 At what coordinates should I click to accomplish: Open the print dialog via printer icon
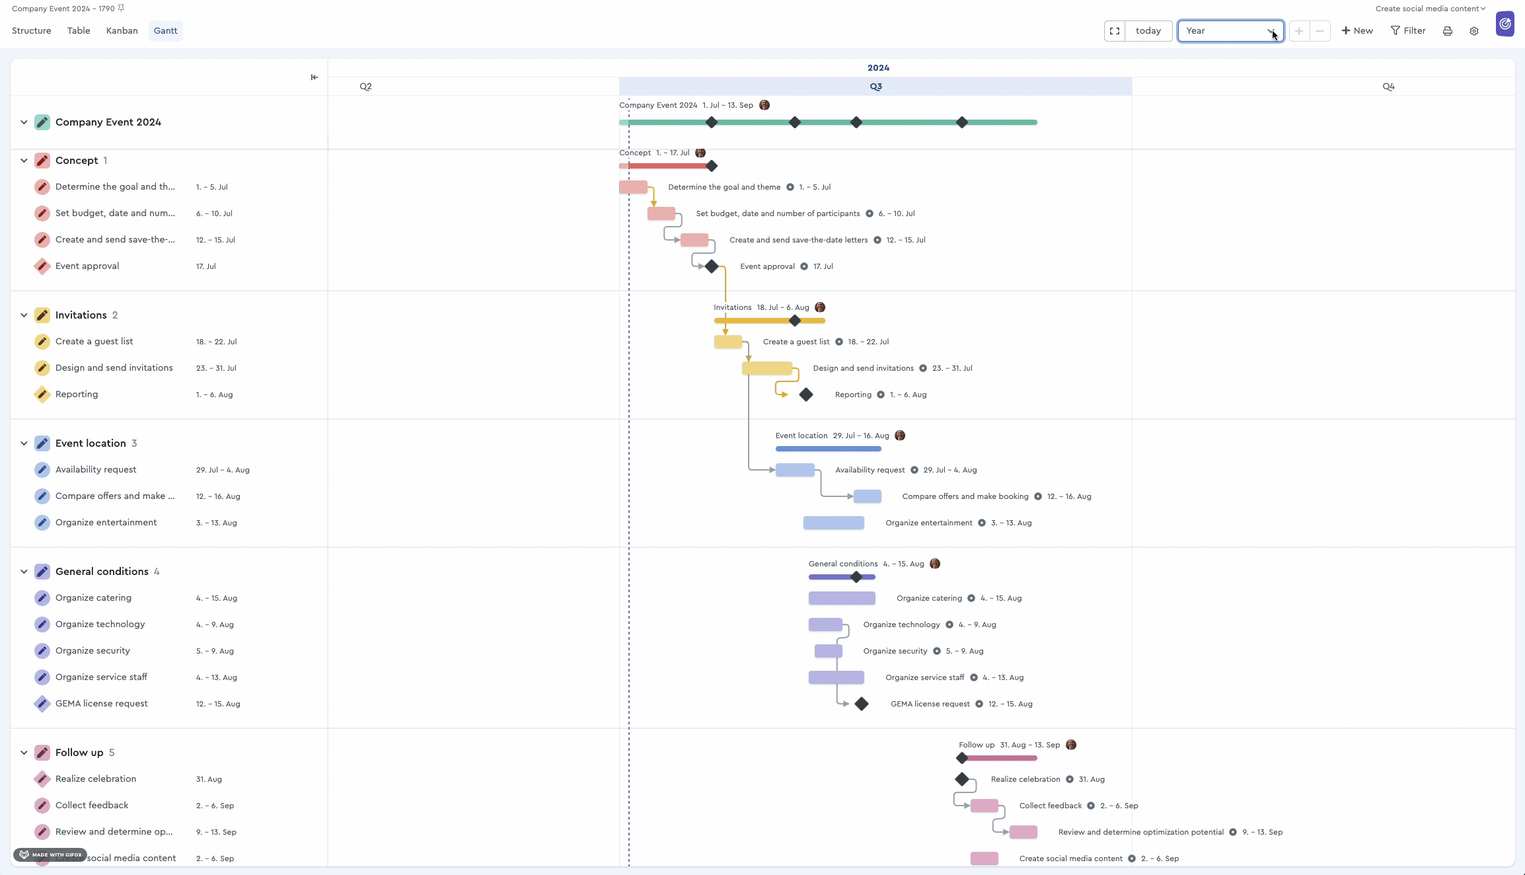pyautogui.click(x=1447, y=30)
